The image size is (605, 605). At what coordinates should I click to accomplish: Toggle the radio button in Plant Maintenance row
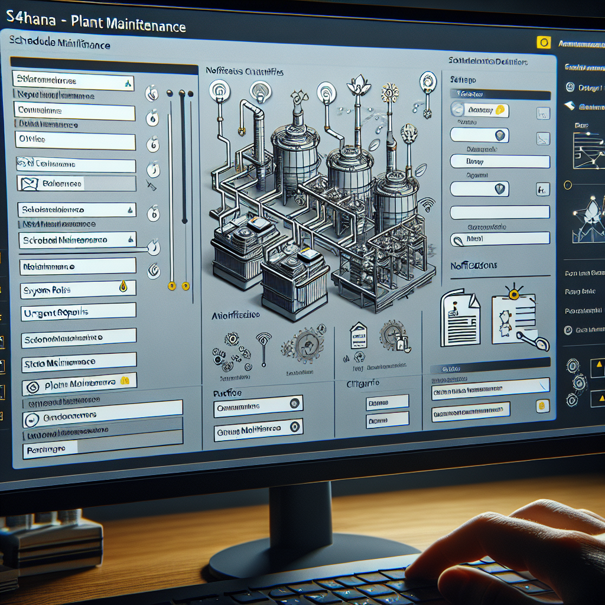pyautogui.click(x=34, y=386)
